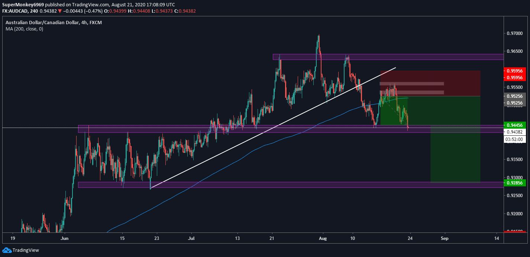Click the 10 label on the date axis

point(353,238)
